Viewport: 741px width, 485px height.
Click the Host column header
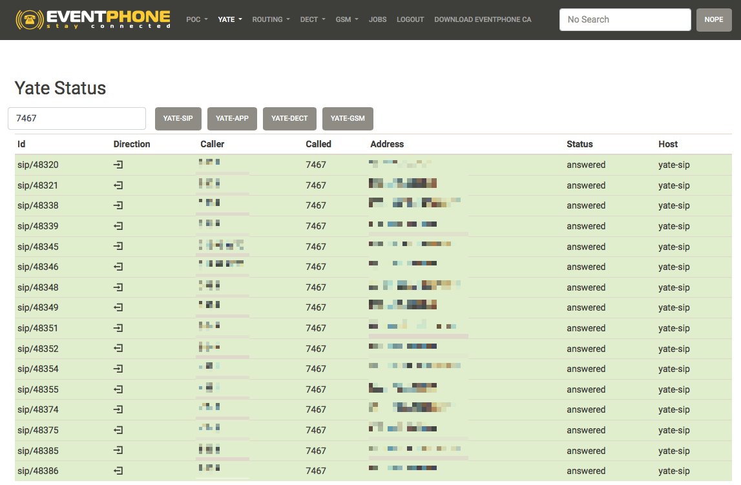668,144
